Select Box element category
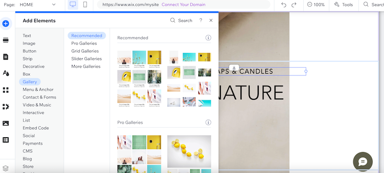The height and width of the screenshot is (173, 384). [27, 74]
